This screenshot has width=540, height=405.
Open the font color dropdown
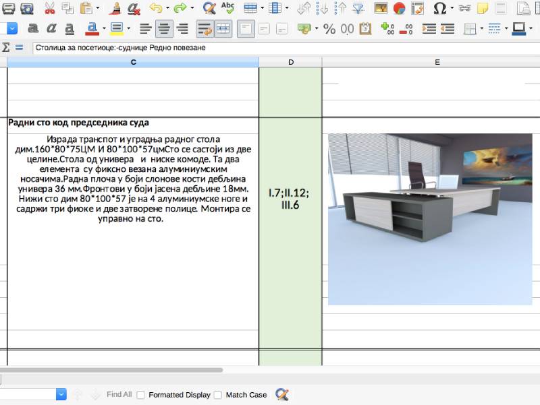(103, 29)
